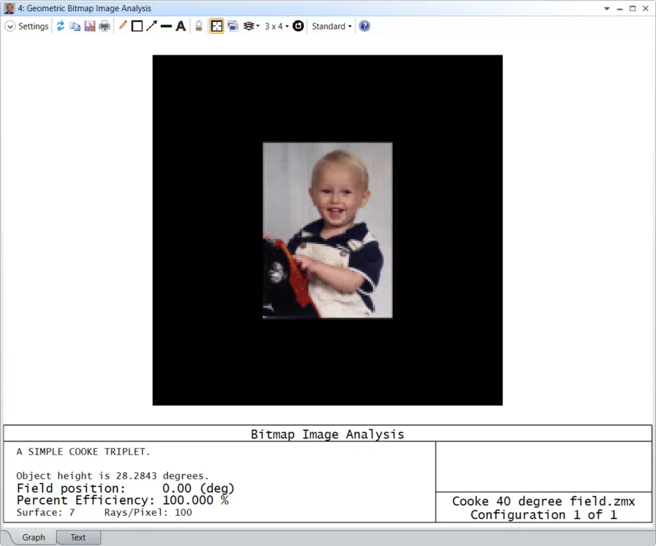Image resolution: width=656 pixels, height=546 pixels.
Task: Switch to the Graph tab
Action: tap(33, 538)
